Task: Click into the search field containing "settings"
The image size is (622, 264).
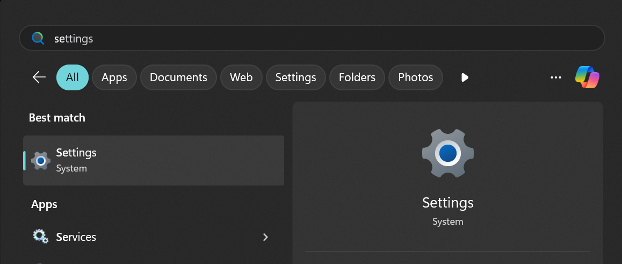Action: pos(322,39)
